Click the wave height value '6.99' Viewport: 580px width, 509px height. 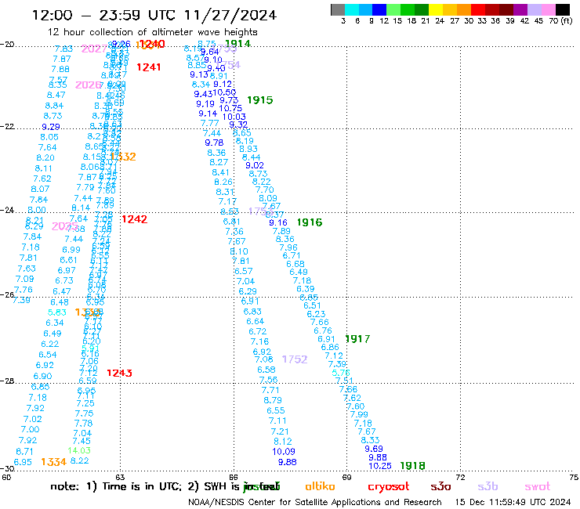click(71, 250)
